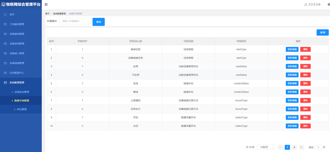Click the next page arrow
The height and width of the screenshot is (152, 330).
(301, 147)
